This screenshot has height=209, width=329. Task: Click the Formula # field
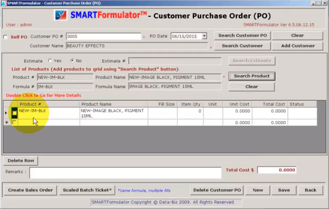65,86
